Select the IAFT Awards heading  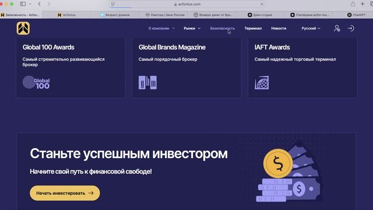[272, 47]
